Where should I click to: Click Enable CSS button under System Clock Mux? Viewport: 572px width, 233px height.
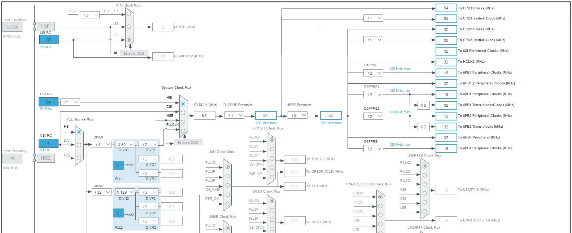point(188,142)
